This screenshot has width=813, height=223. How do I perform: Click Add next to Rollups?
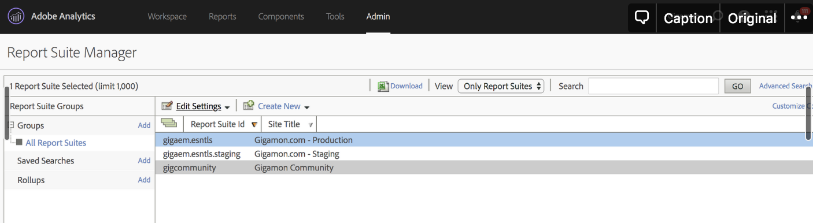(144, 180)
